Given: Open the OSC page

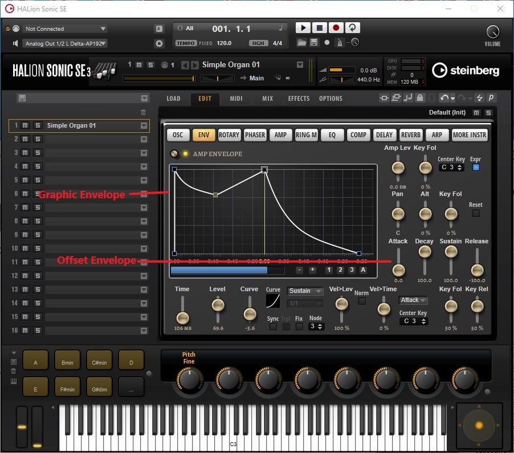Looking at the screenshot, I should click(x=178, y=134).
